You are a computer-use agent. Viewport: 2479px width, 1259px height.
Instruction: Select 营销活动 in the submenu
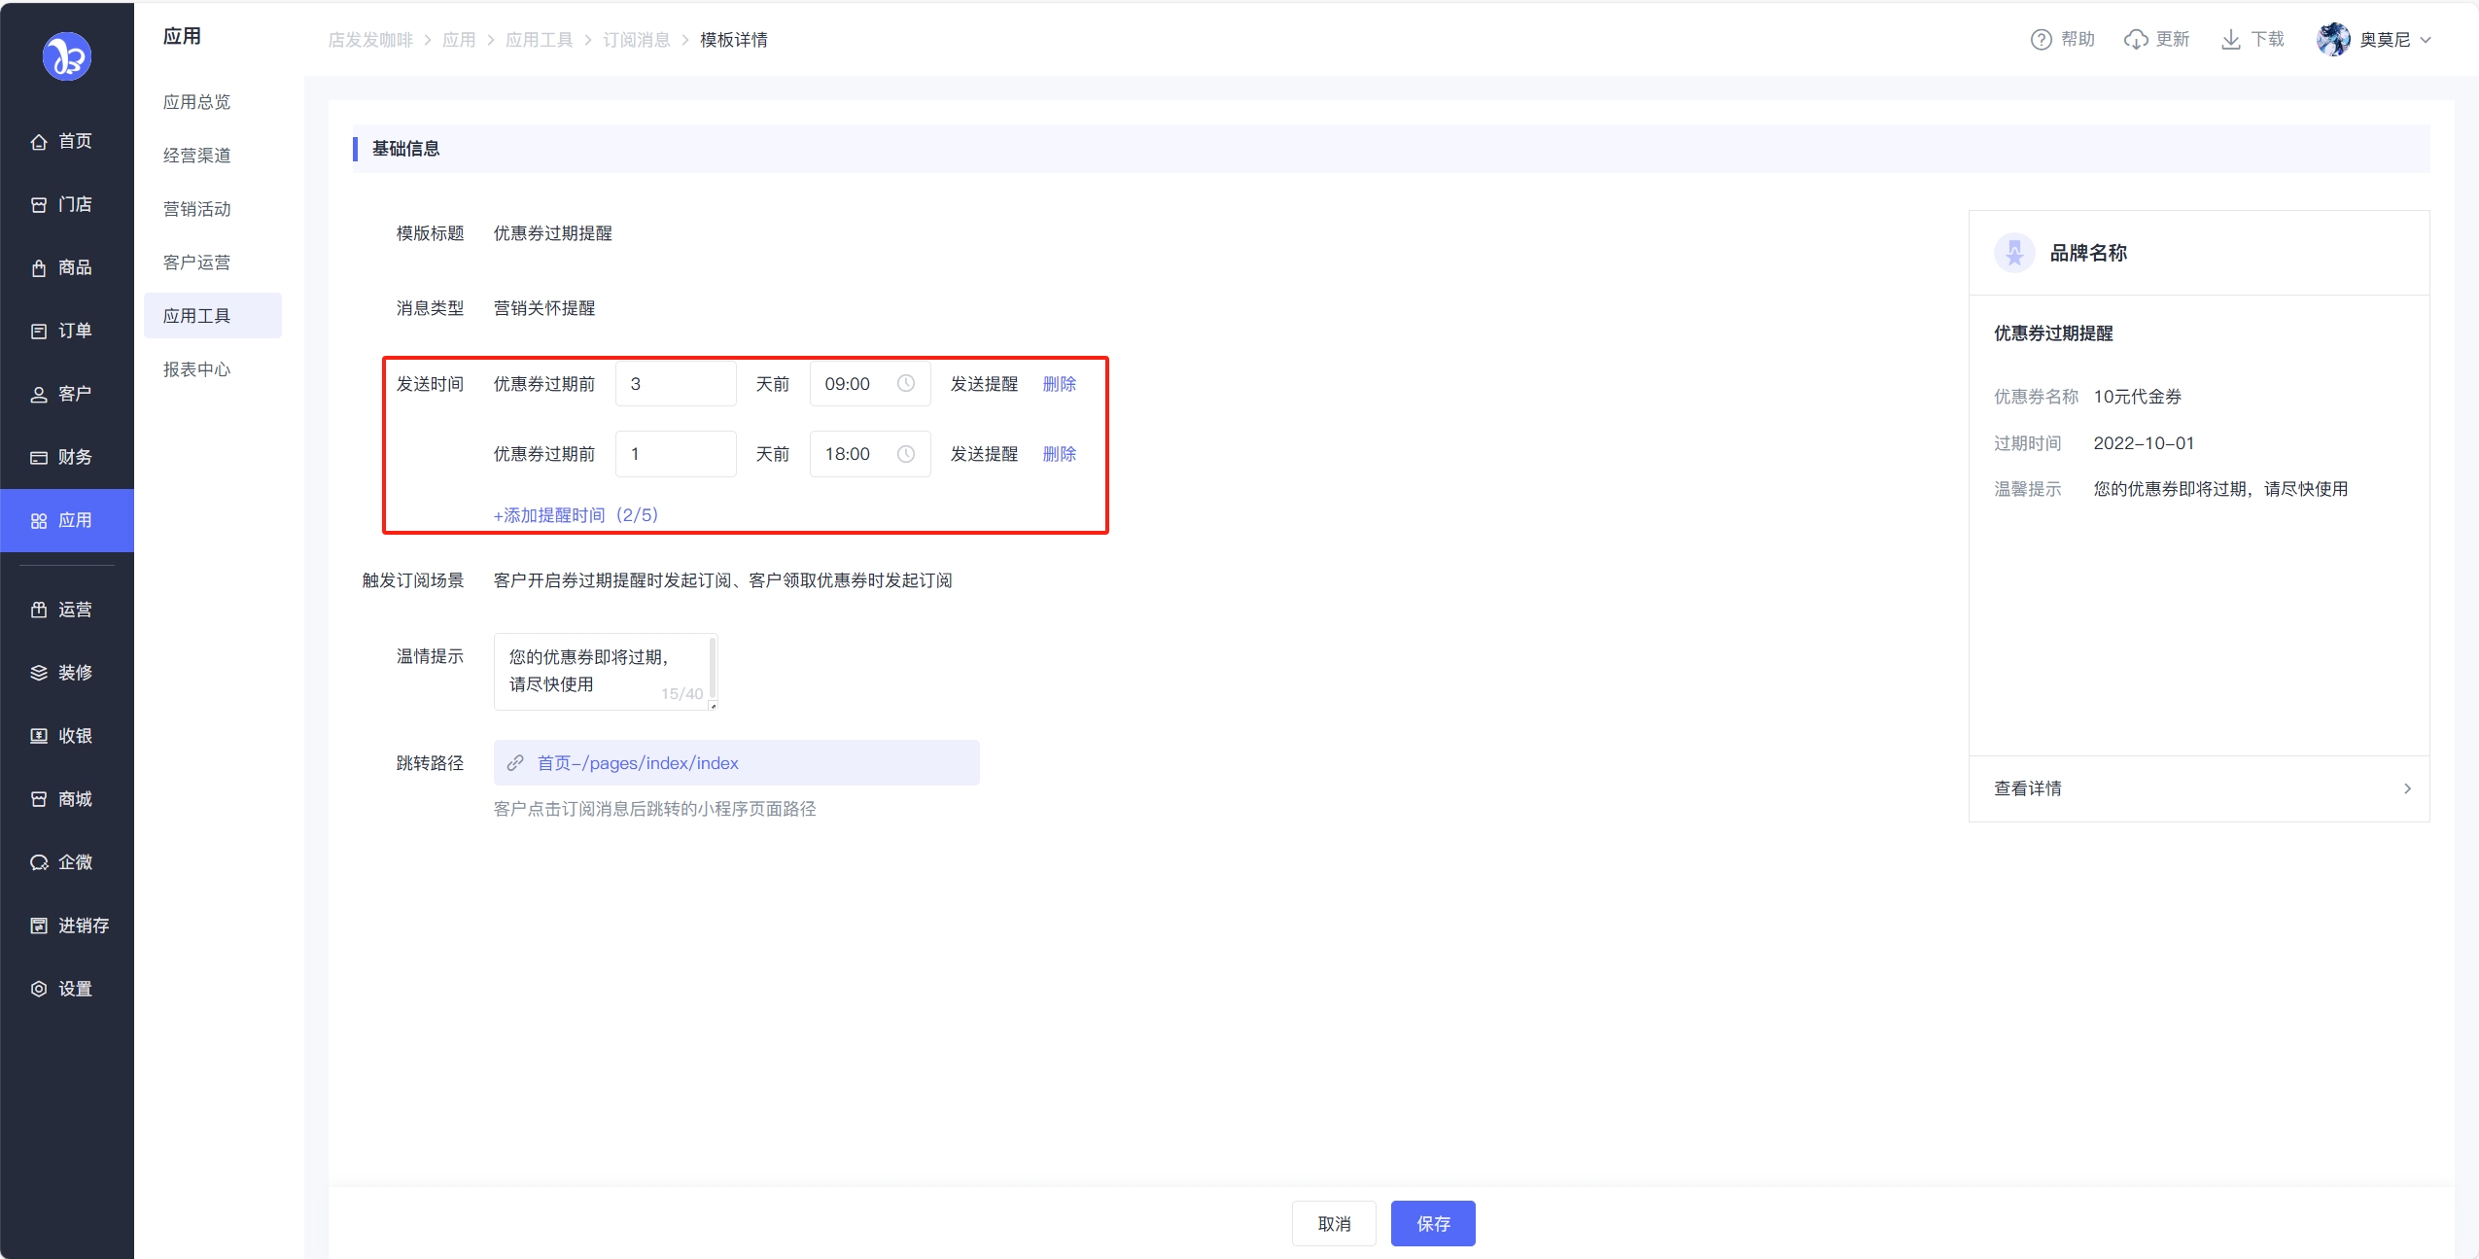point(197,209)
